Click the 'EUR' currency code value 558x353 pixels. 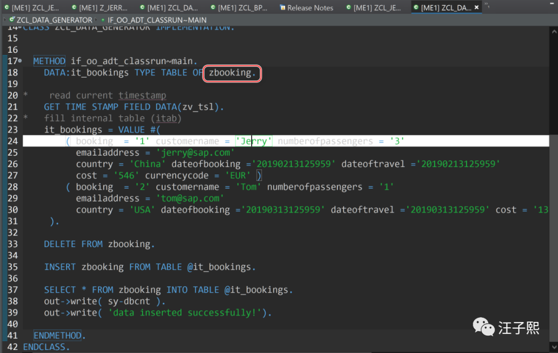coord(238,175)
